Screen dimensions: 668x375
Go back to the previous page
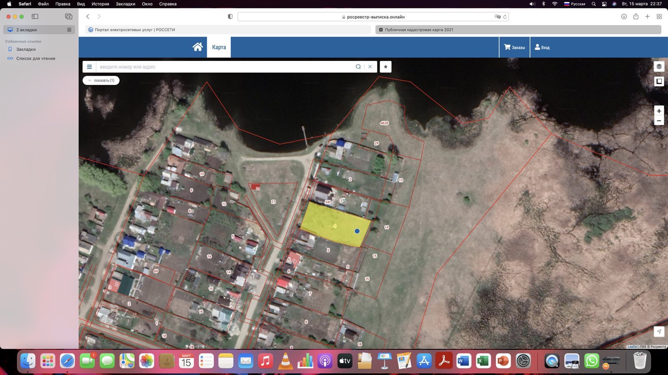[x=88, y=17]
